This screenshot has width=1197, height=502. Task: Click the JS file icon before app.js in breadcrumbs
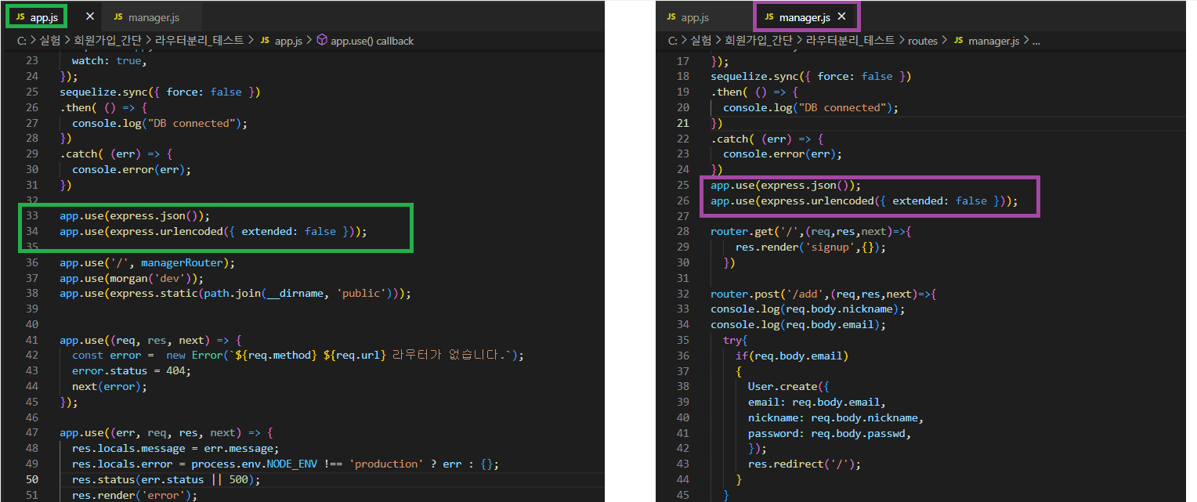tap(265, 41)
